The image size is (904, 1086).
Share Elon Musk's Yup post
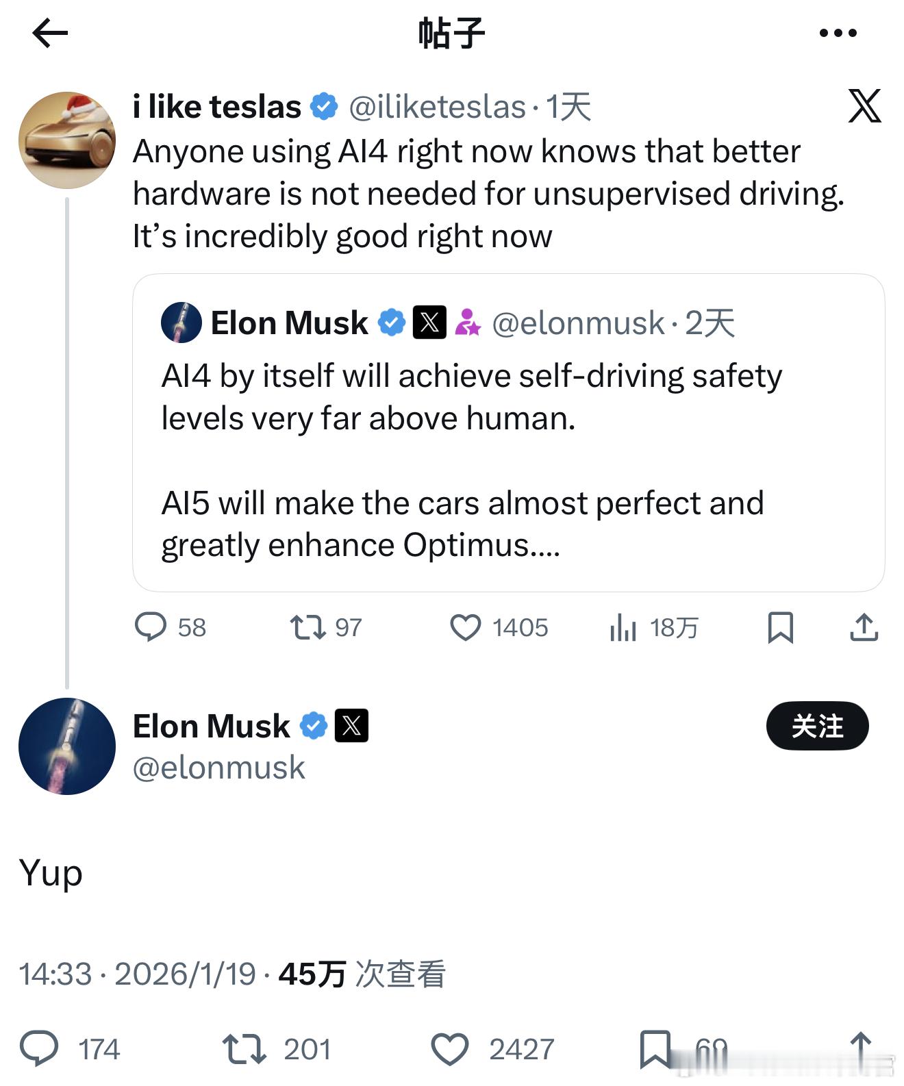[x=860, y=1048]
